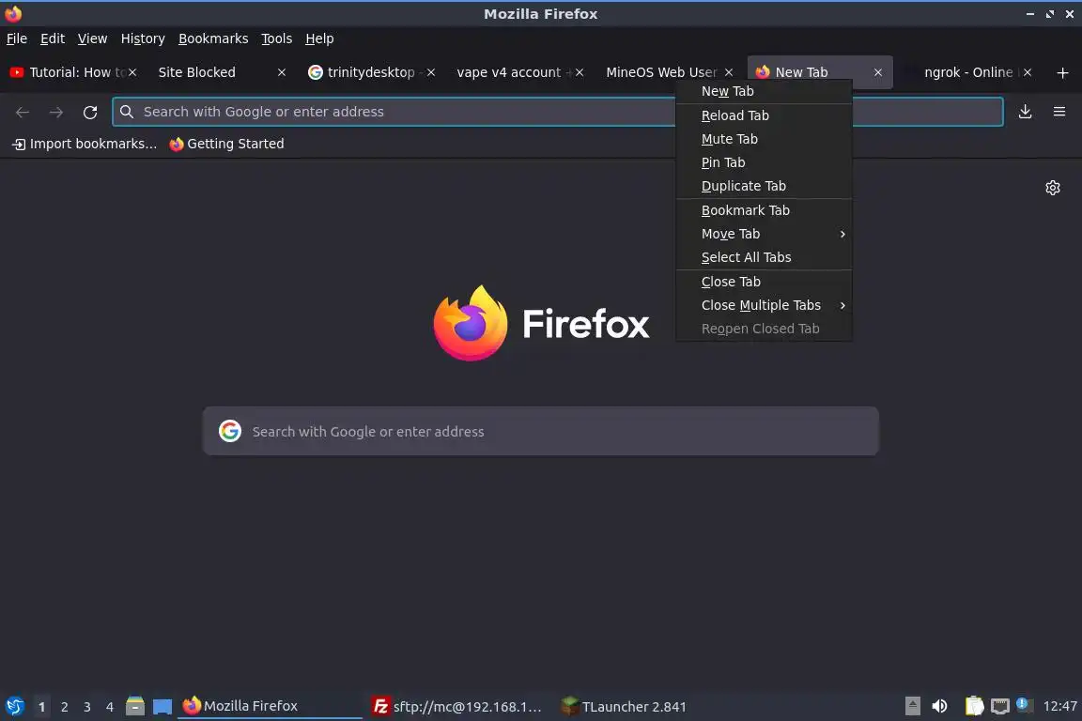The image size is (1082, 721).
Task: Switch to workspace 3
Action: [x=87, y=707]
